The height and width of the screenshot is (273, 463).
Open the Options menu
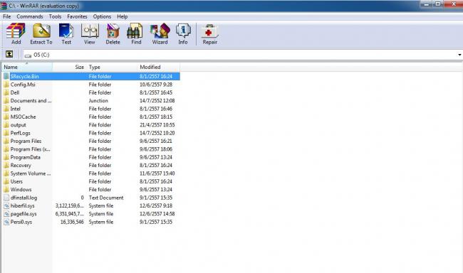[102, 16]
